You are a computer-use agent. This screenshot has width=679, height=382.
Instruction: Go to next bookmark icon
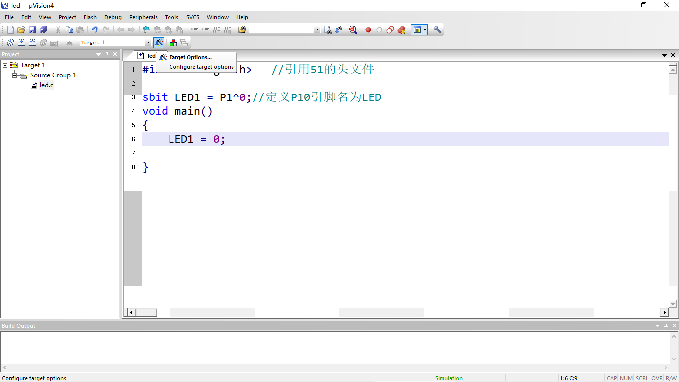point(169,30)
